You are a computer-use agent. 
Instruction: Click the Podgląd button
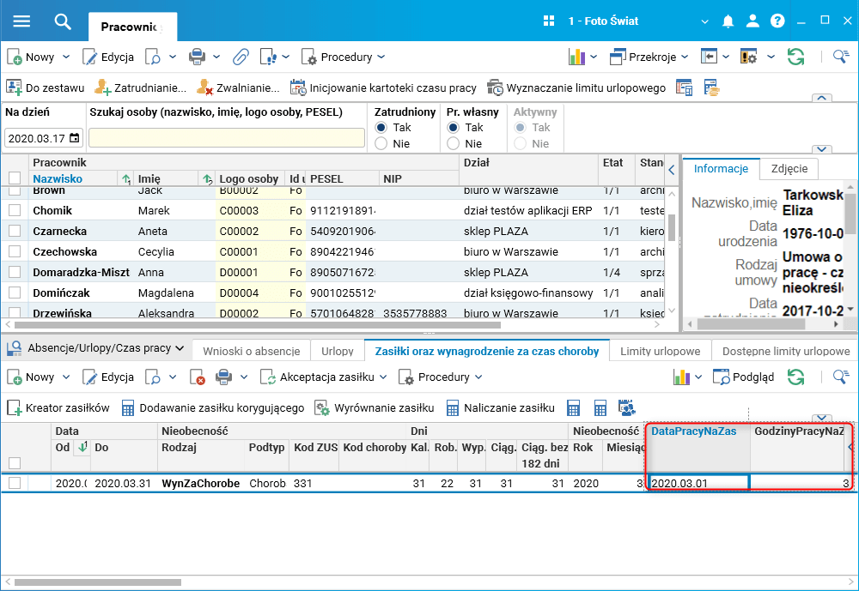pyautogui.click(x=743, y=377)
